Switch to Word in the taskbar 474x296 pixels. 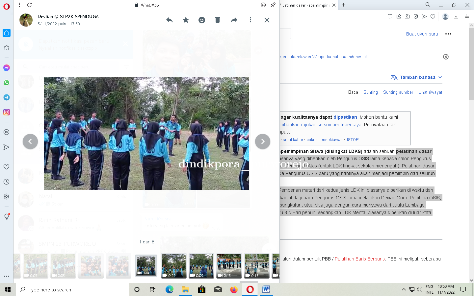(x=266, y=289)
